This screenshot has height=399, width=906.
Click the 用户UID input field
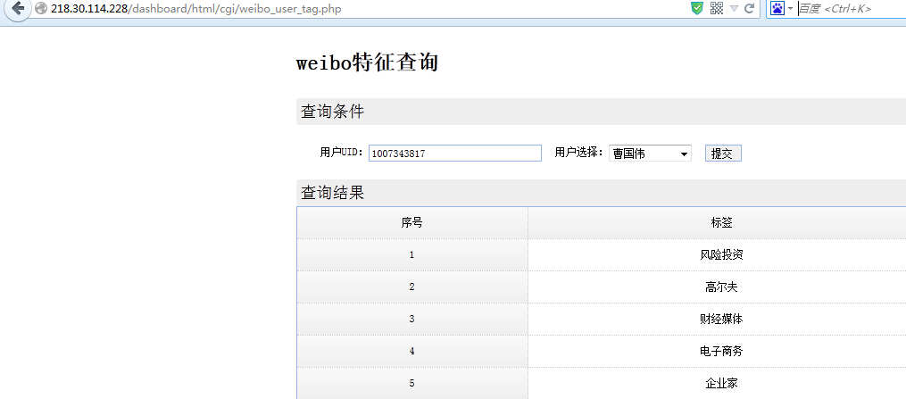click(x=454, y=153)
